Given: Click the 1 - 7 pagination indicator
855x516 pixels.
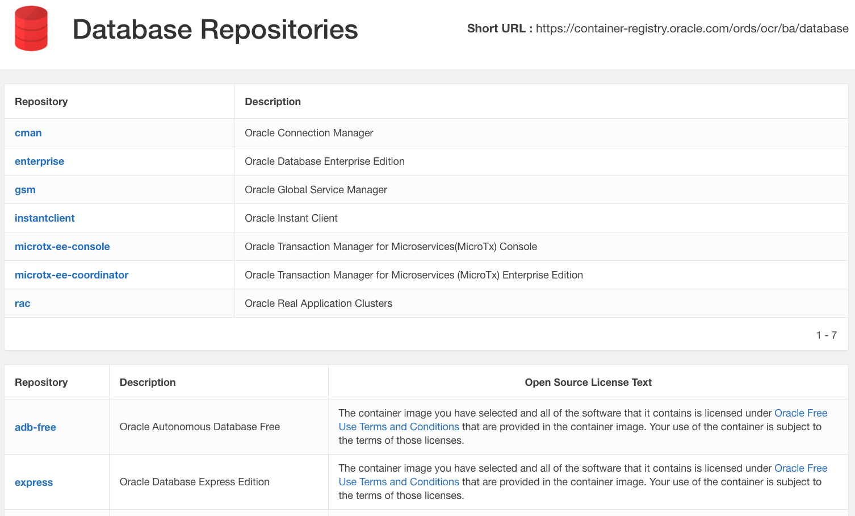Looking at the screenshot, I should point(826,335).
